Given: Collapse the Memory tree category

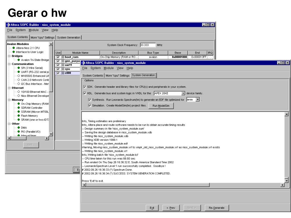Looking at the screenshot, I should [9, 100].
